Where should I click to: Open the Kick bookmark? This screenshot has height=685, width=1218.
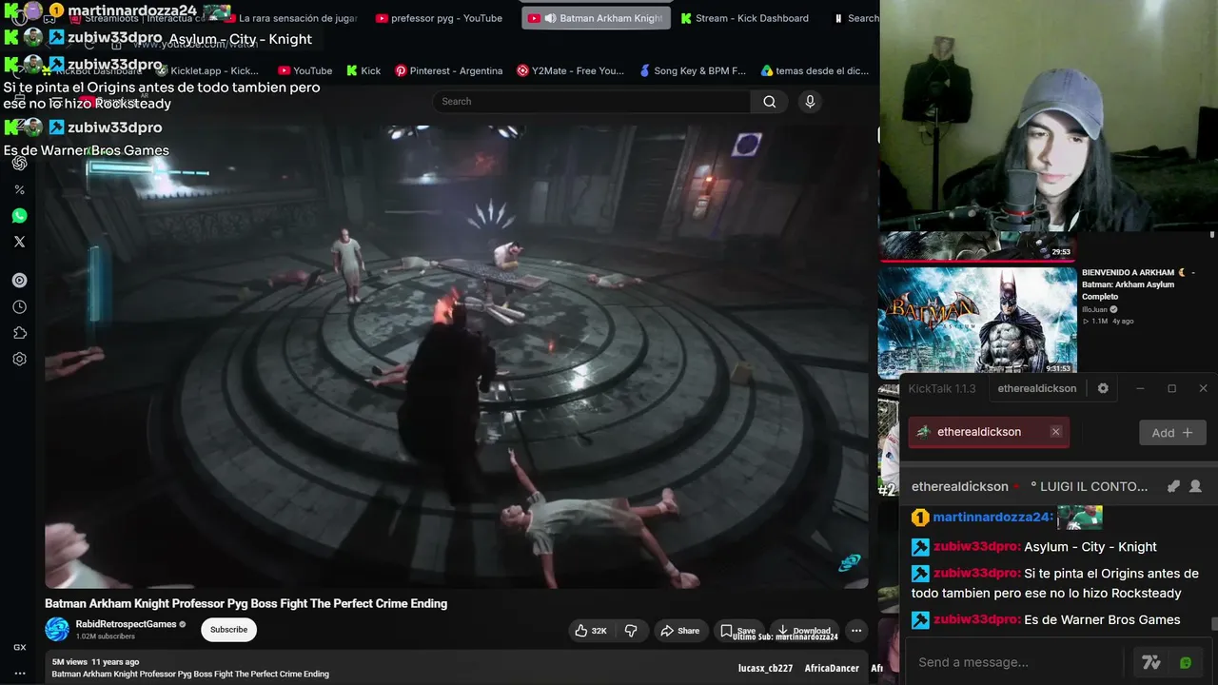pos(363,70)
